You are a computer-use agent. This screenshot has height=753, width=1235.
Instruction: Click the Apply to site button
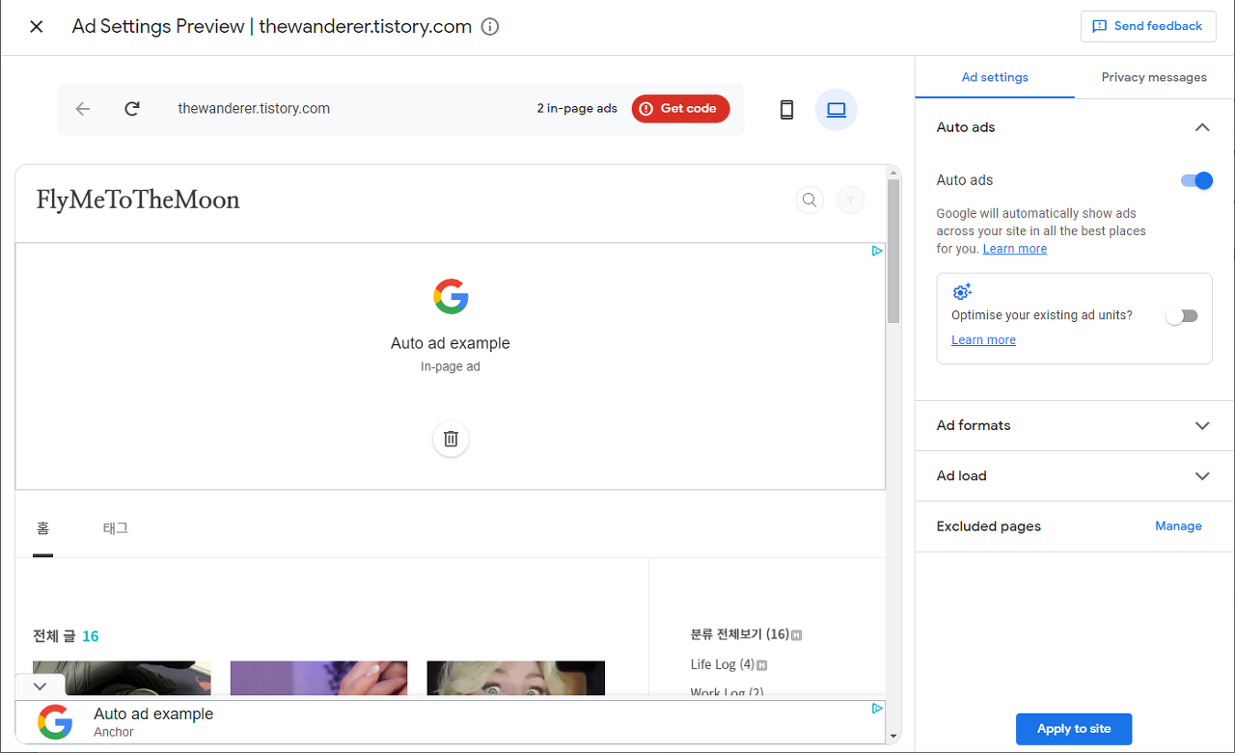[1074, 729]
